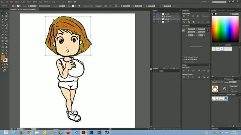The height and width of the screenshot is (135, 241).
Task: Select the Hand tool
Action: tap(3, 53)
